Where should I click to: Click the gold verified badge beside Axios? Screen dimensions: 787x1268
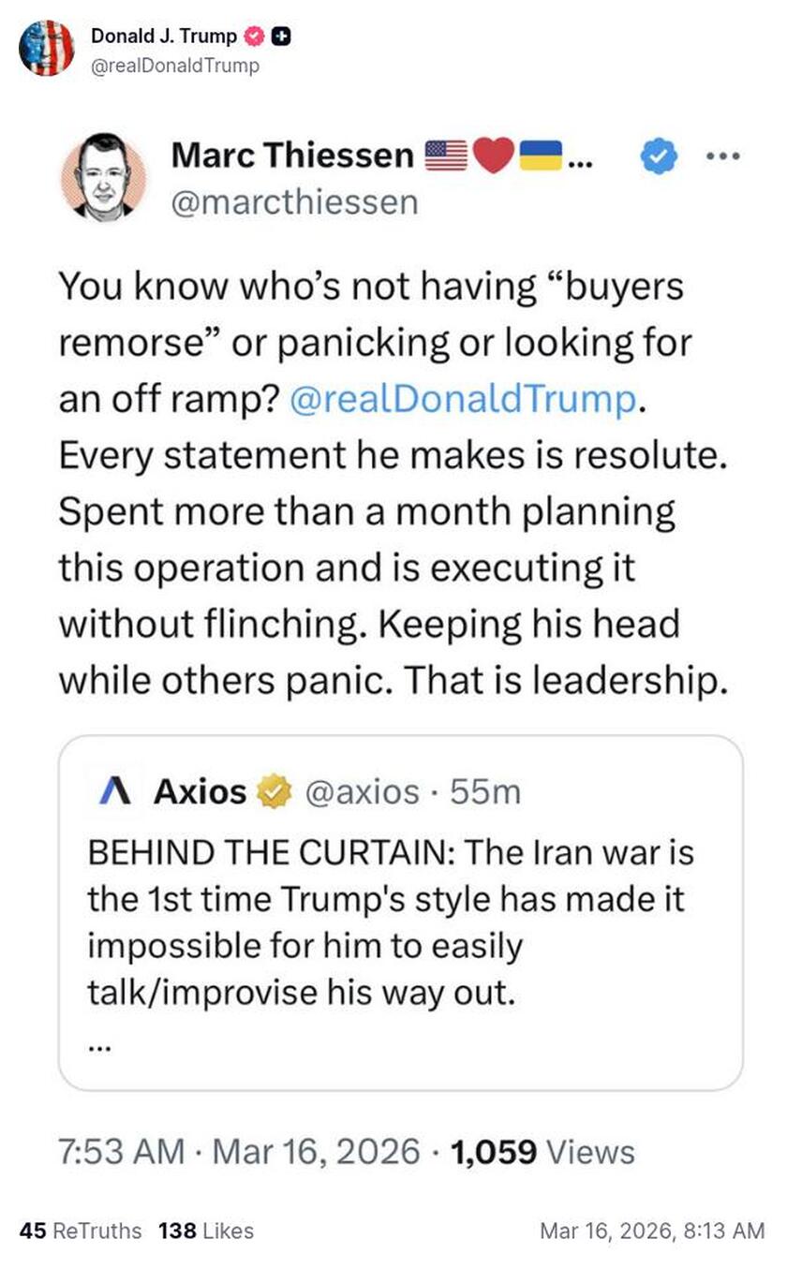coord(274,791)
